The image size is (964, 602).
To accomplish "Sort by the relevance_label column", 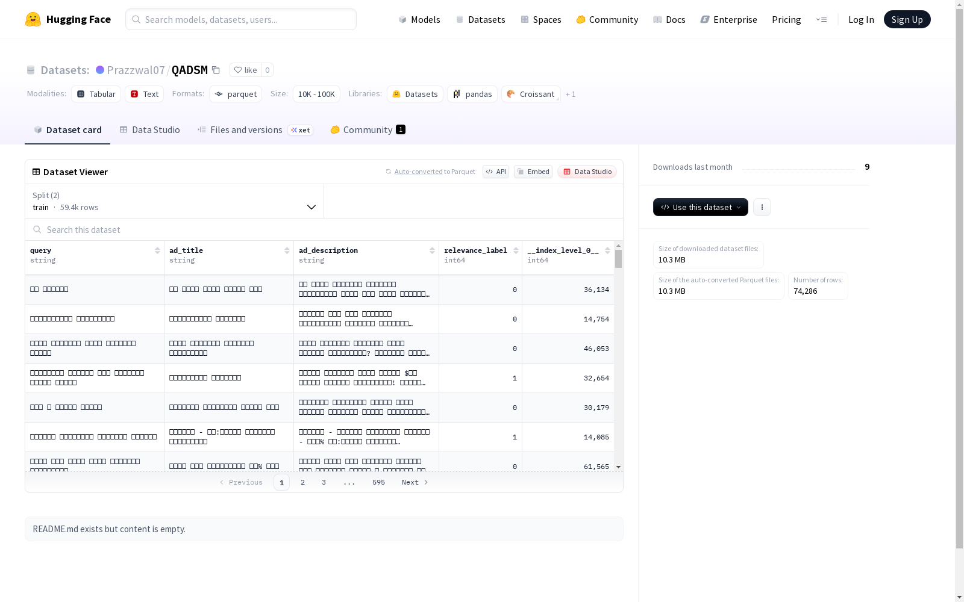I will click(x=516, y=250).
